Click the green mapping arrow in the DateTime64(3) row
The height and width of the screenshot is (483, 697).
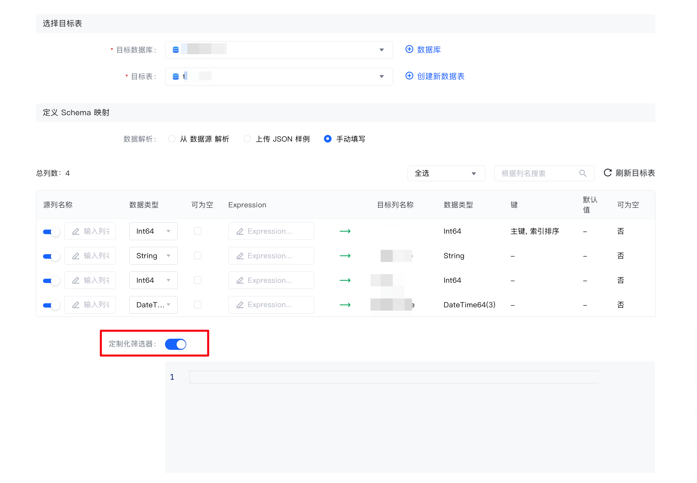click(345, 305)
